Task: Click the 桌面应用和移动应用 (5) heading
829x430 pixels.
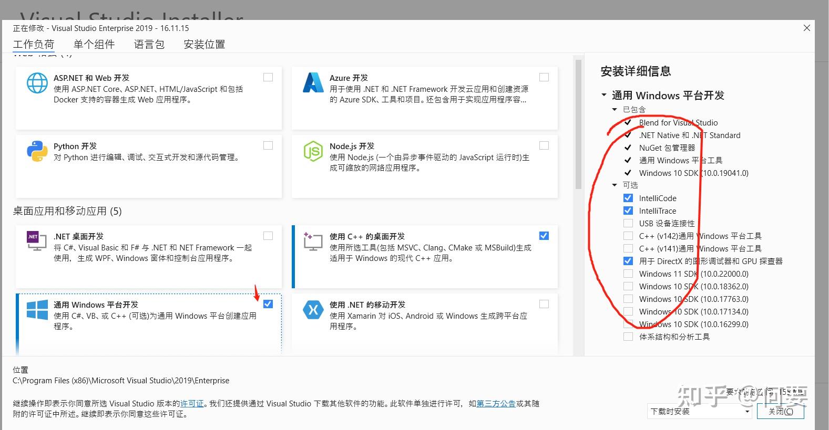Action: [x=67, y=211]
